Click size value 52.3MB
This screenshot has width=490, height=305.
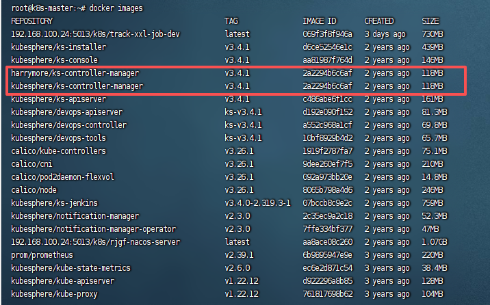pos(435,216)
